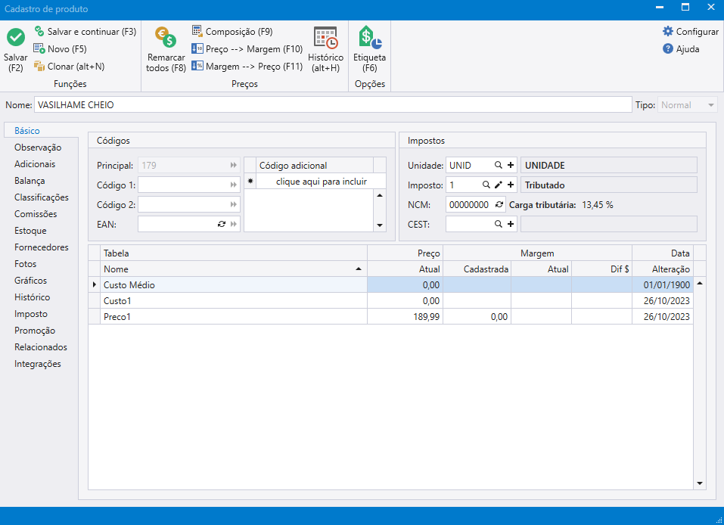Viewport: 724px width, 525px height.
Task: Click the Dif $ column header
Action: (601, 269)
